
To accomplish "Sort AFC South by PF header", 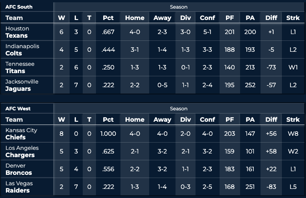I will pyautogui.click(x=230, y=18).
